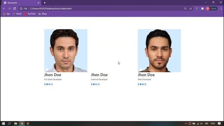Viewport: 224px width, 126px height.
Task: Open Instagram icon under Android Developer
Action: 99,84
